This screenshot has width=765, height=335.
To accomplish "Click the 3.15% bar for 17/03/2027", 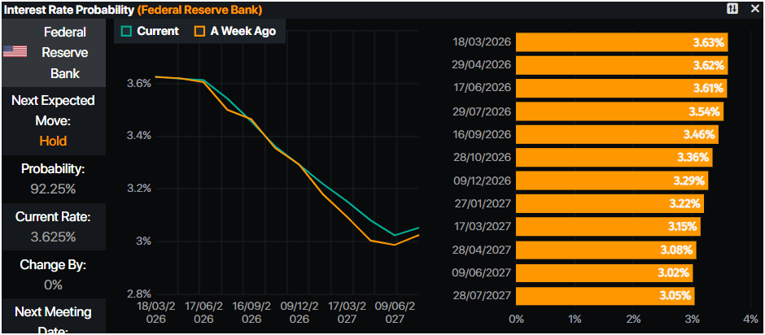I will (x=609, y=227).
